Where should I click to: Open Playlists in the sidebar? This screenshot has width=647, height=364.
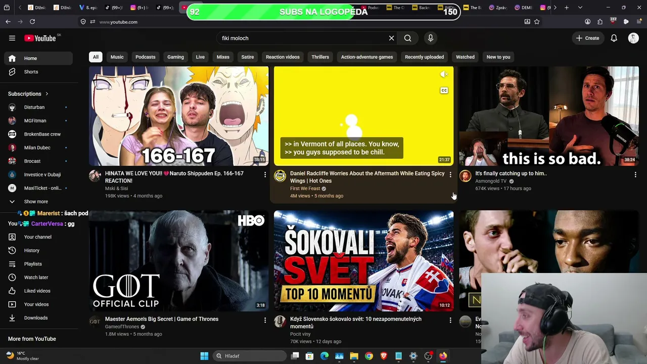pos(38,264)
